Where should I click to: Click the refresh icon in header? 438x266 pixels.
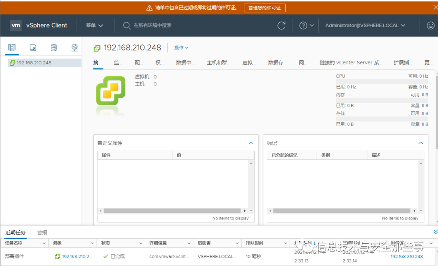[281, 26]
